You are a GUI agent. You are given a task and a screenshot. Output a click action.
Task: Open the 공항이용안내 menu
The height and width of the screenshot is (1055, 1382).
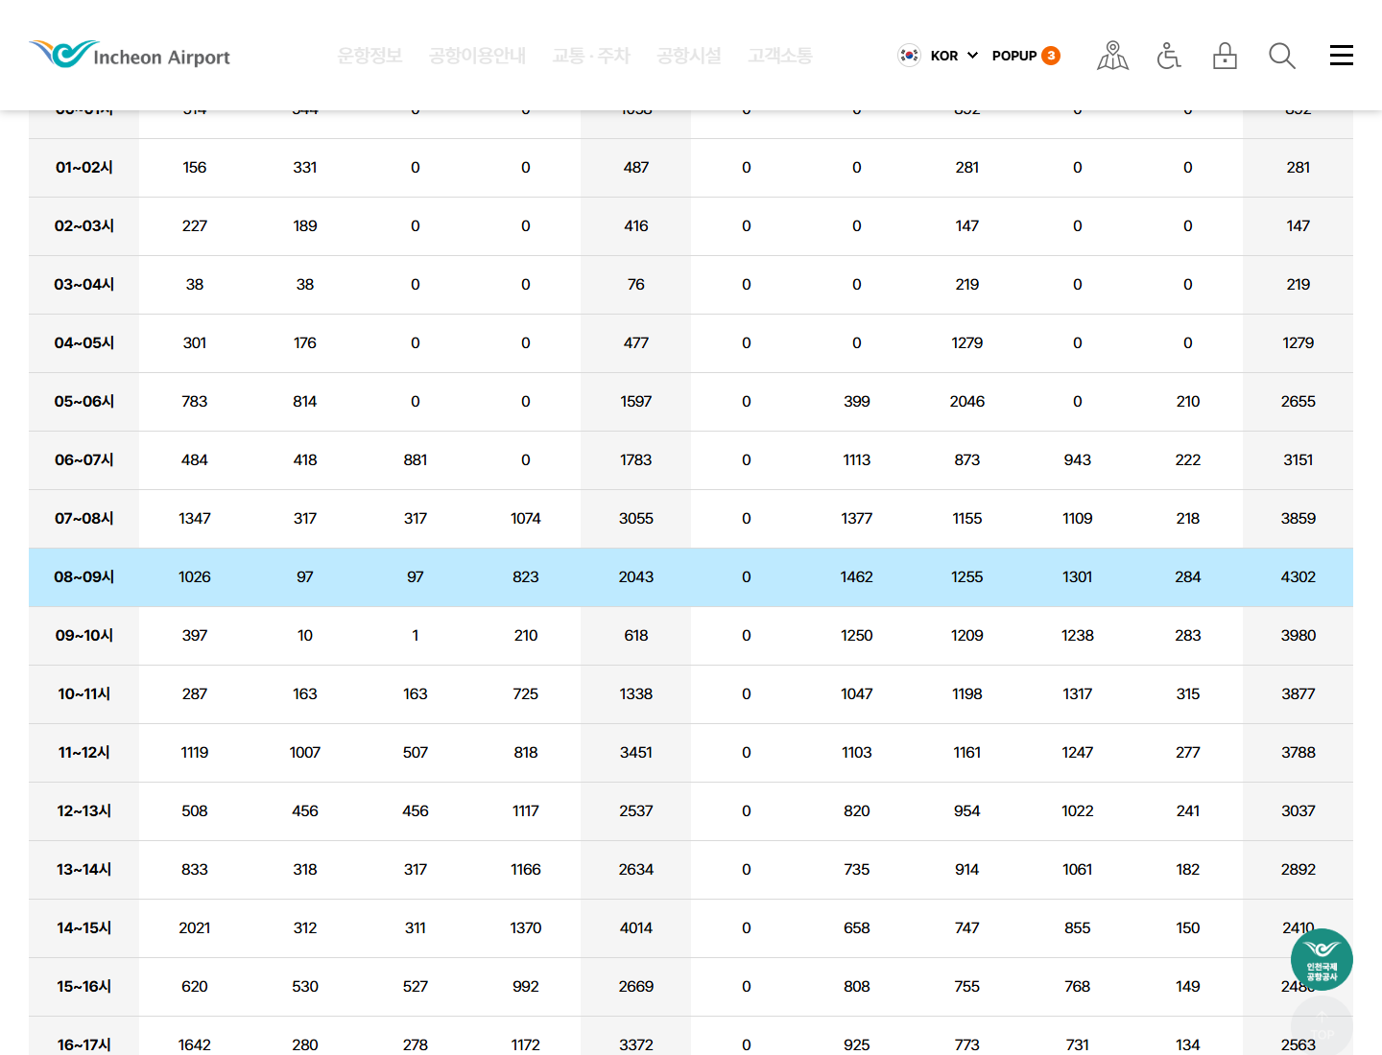(x=477, y=56)
